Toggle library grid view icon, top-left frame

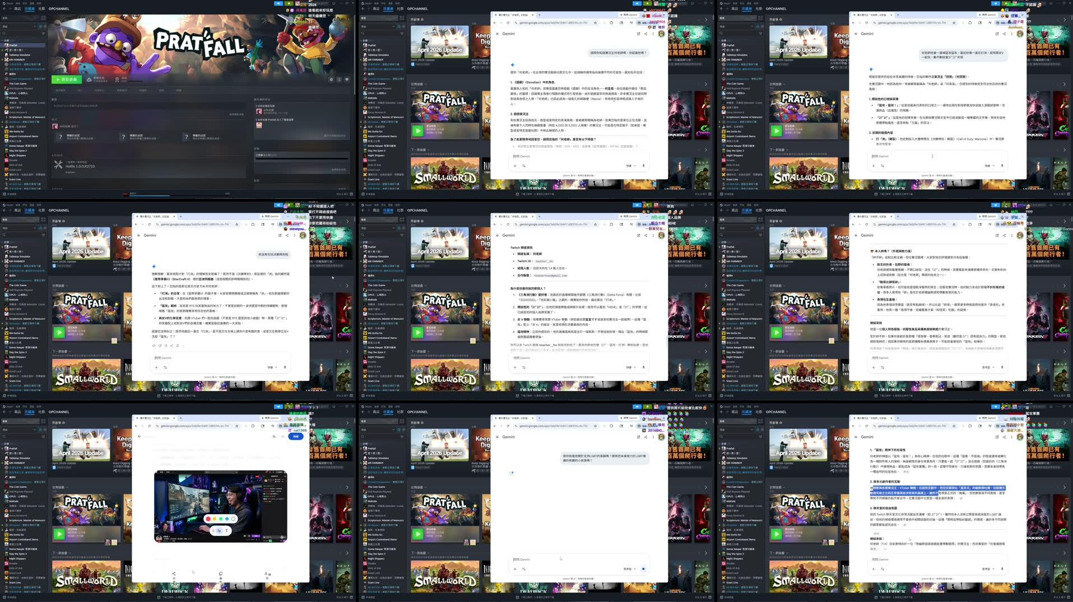pos(44,18)
